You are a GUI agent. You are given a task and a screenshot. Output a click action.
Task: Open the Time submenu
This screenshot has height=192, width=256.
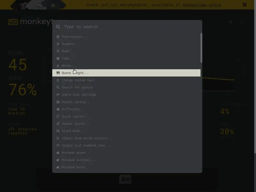126,58
